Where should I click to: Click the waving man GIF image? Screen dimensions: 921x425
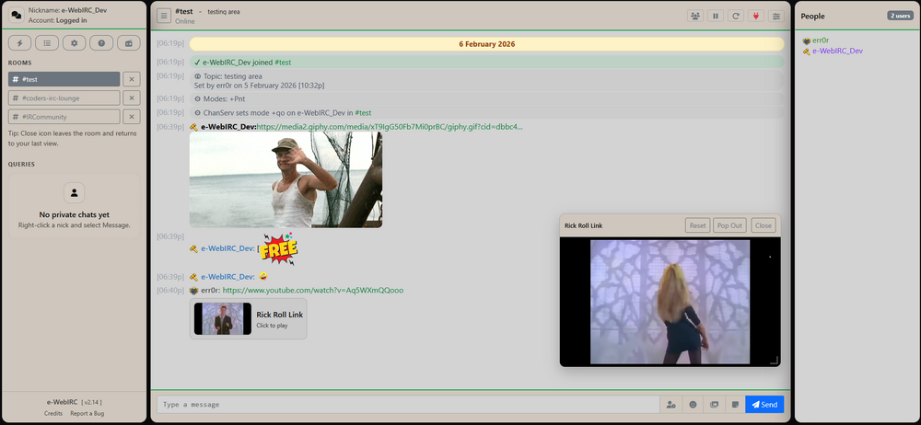click(286, 179)
